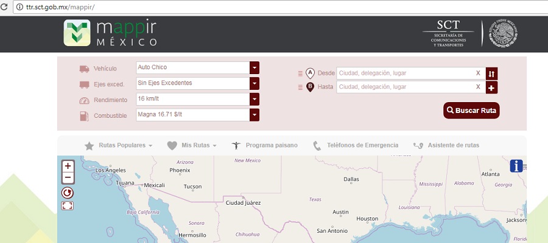Expand Combustible Magna dropdown
The height and width of the screenshot is (243, 548).
255,115
